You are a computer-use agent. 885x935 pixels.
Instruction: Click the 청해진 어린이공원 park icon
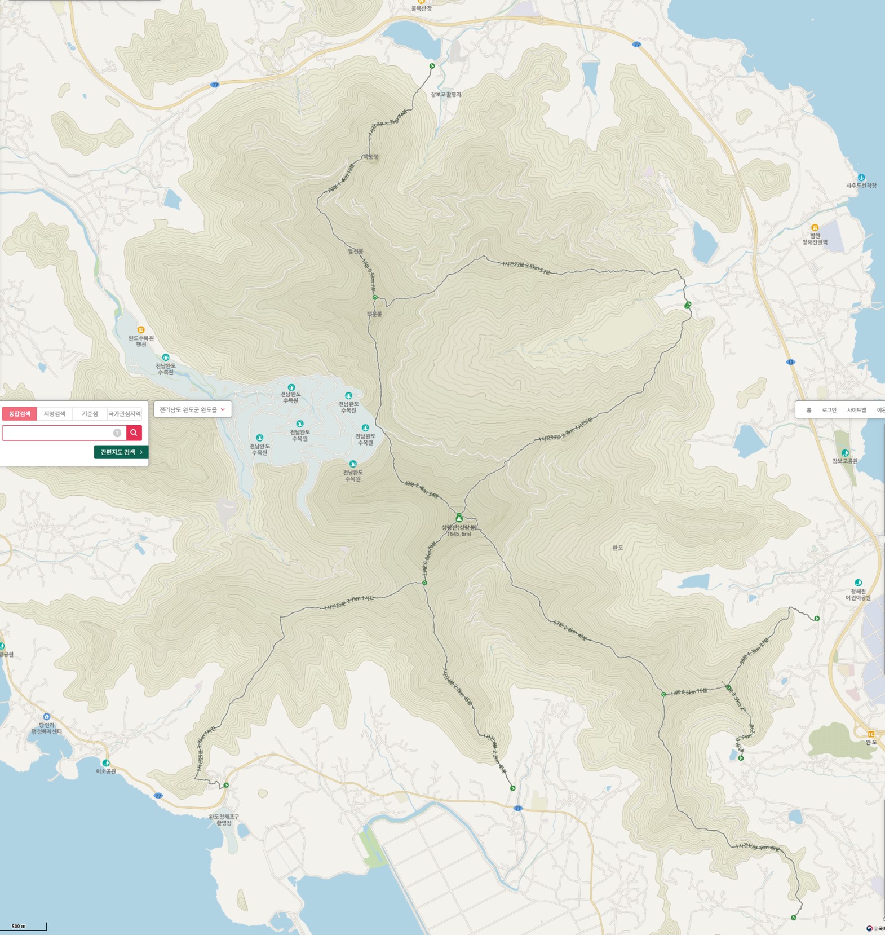[858, 583]
